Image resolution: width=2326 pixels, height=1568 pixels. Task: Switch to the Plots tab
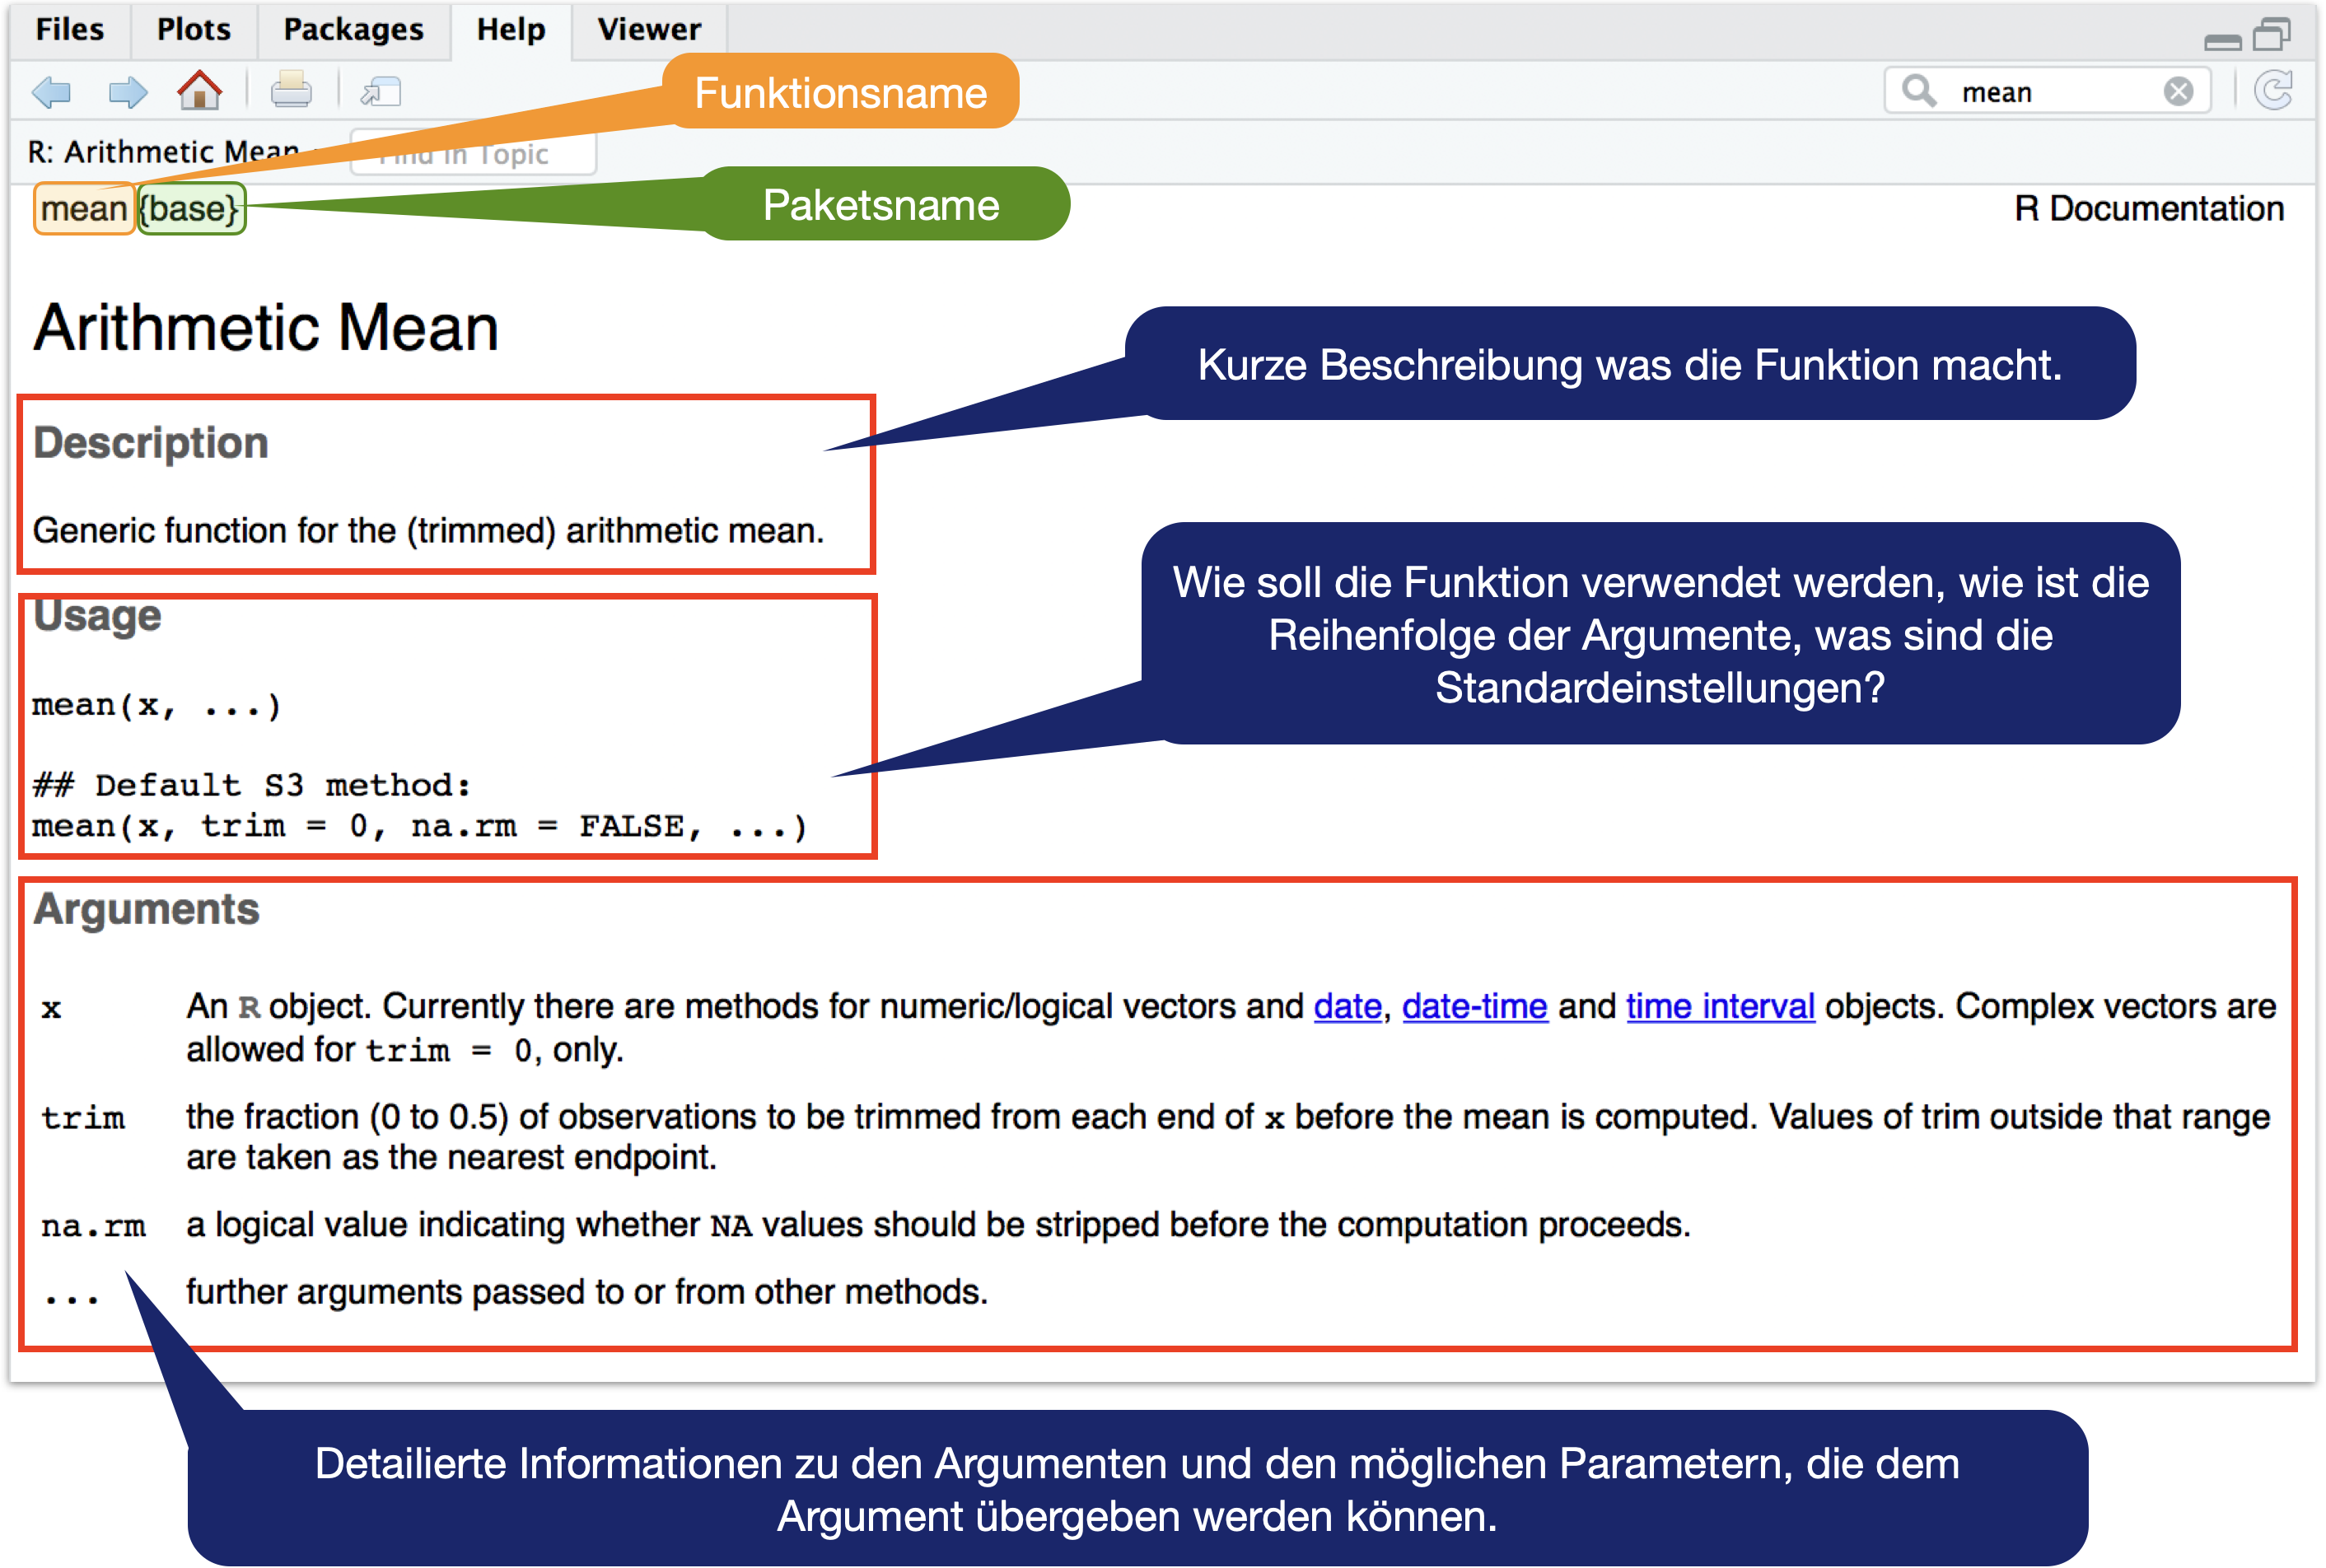pyautogui.click(x=193, y=29)
